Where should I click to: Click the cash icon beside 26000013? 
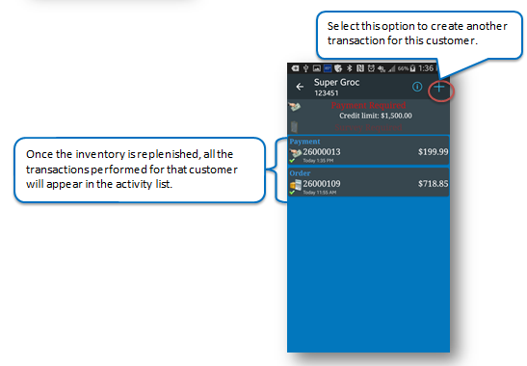pyautogui.click(x=296, y=153)
